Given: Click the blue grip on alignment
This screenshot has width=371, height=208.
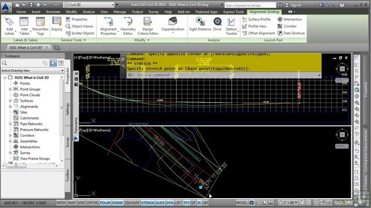Looking at the screenshot, I should click(201, 187).
